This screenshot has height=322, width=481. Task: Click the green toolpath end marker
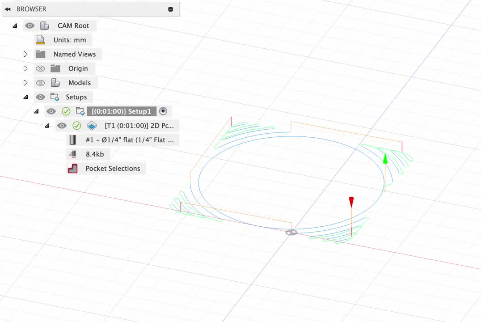coord(385,158)
